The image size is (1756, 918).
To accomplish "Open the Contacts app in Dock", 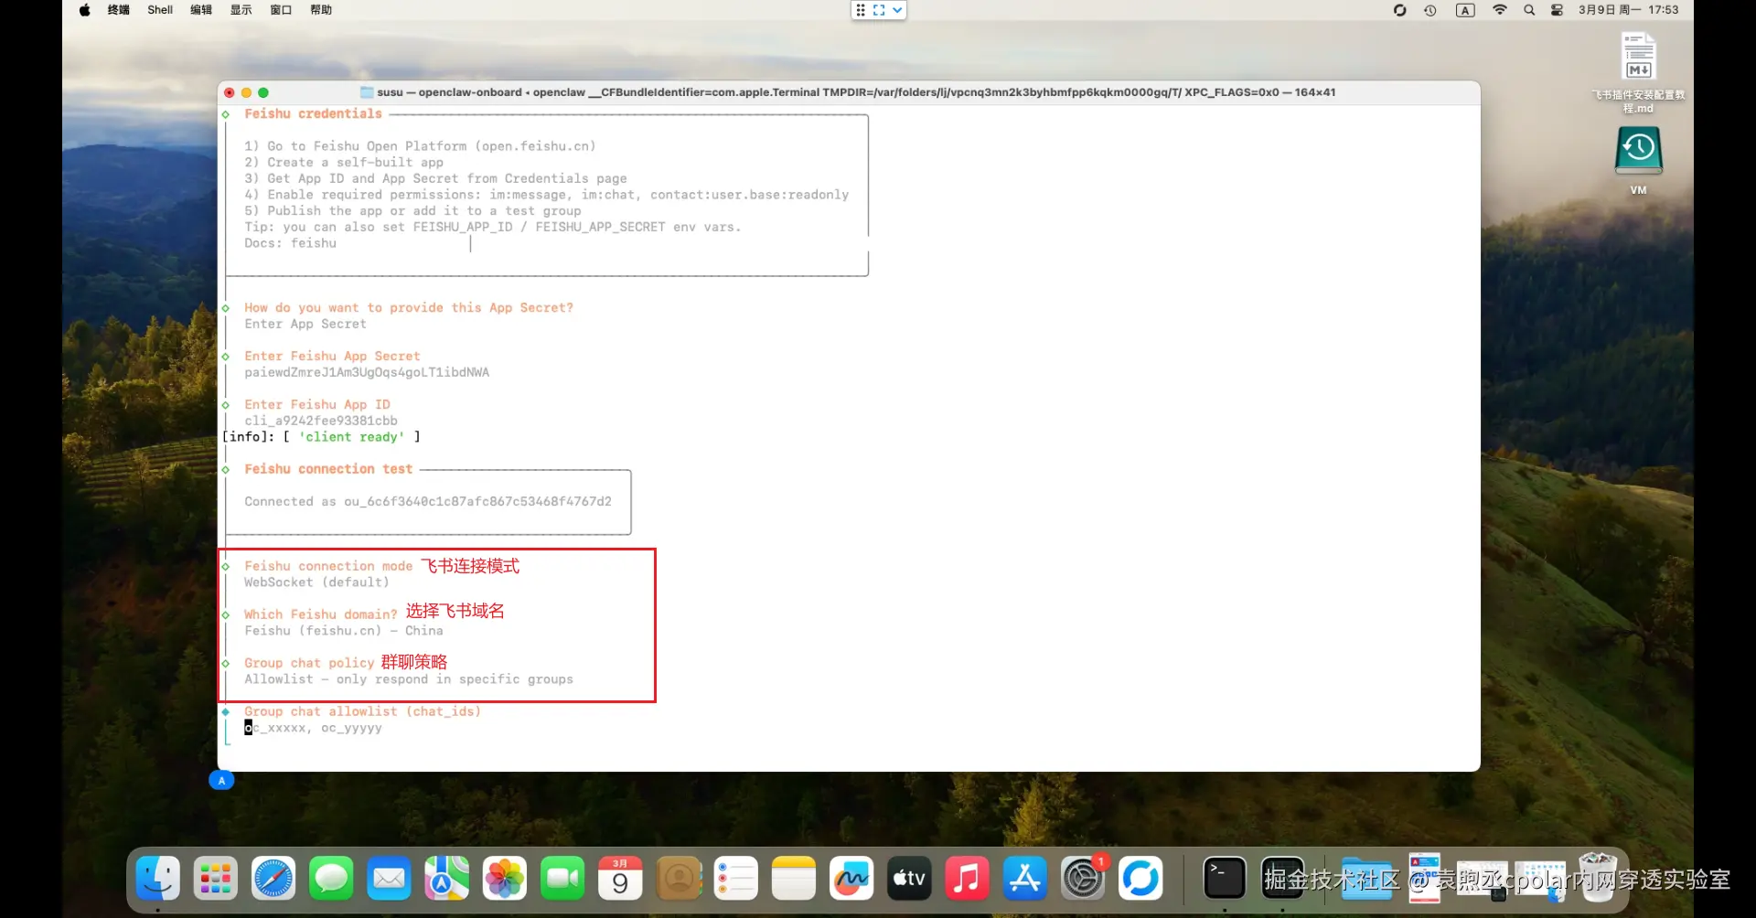I will pyautogui.click(x=679, y=879).
